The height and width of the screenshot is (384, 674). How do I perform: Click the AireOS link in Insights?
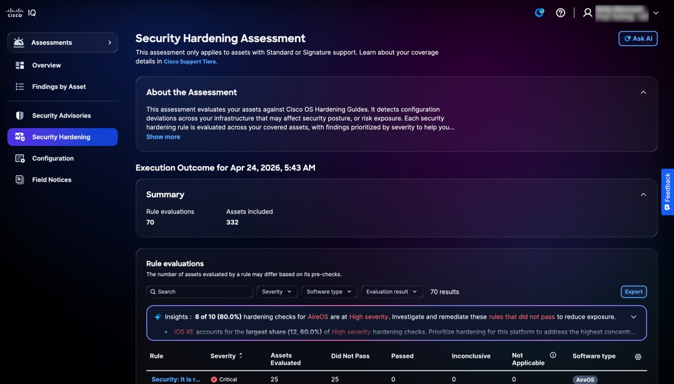318,317
